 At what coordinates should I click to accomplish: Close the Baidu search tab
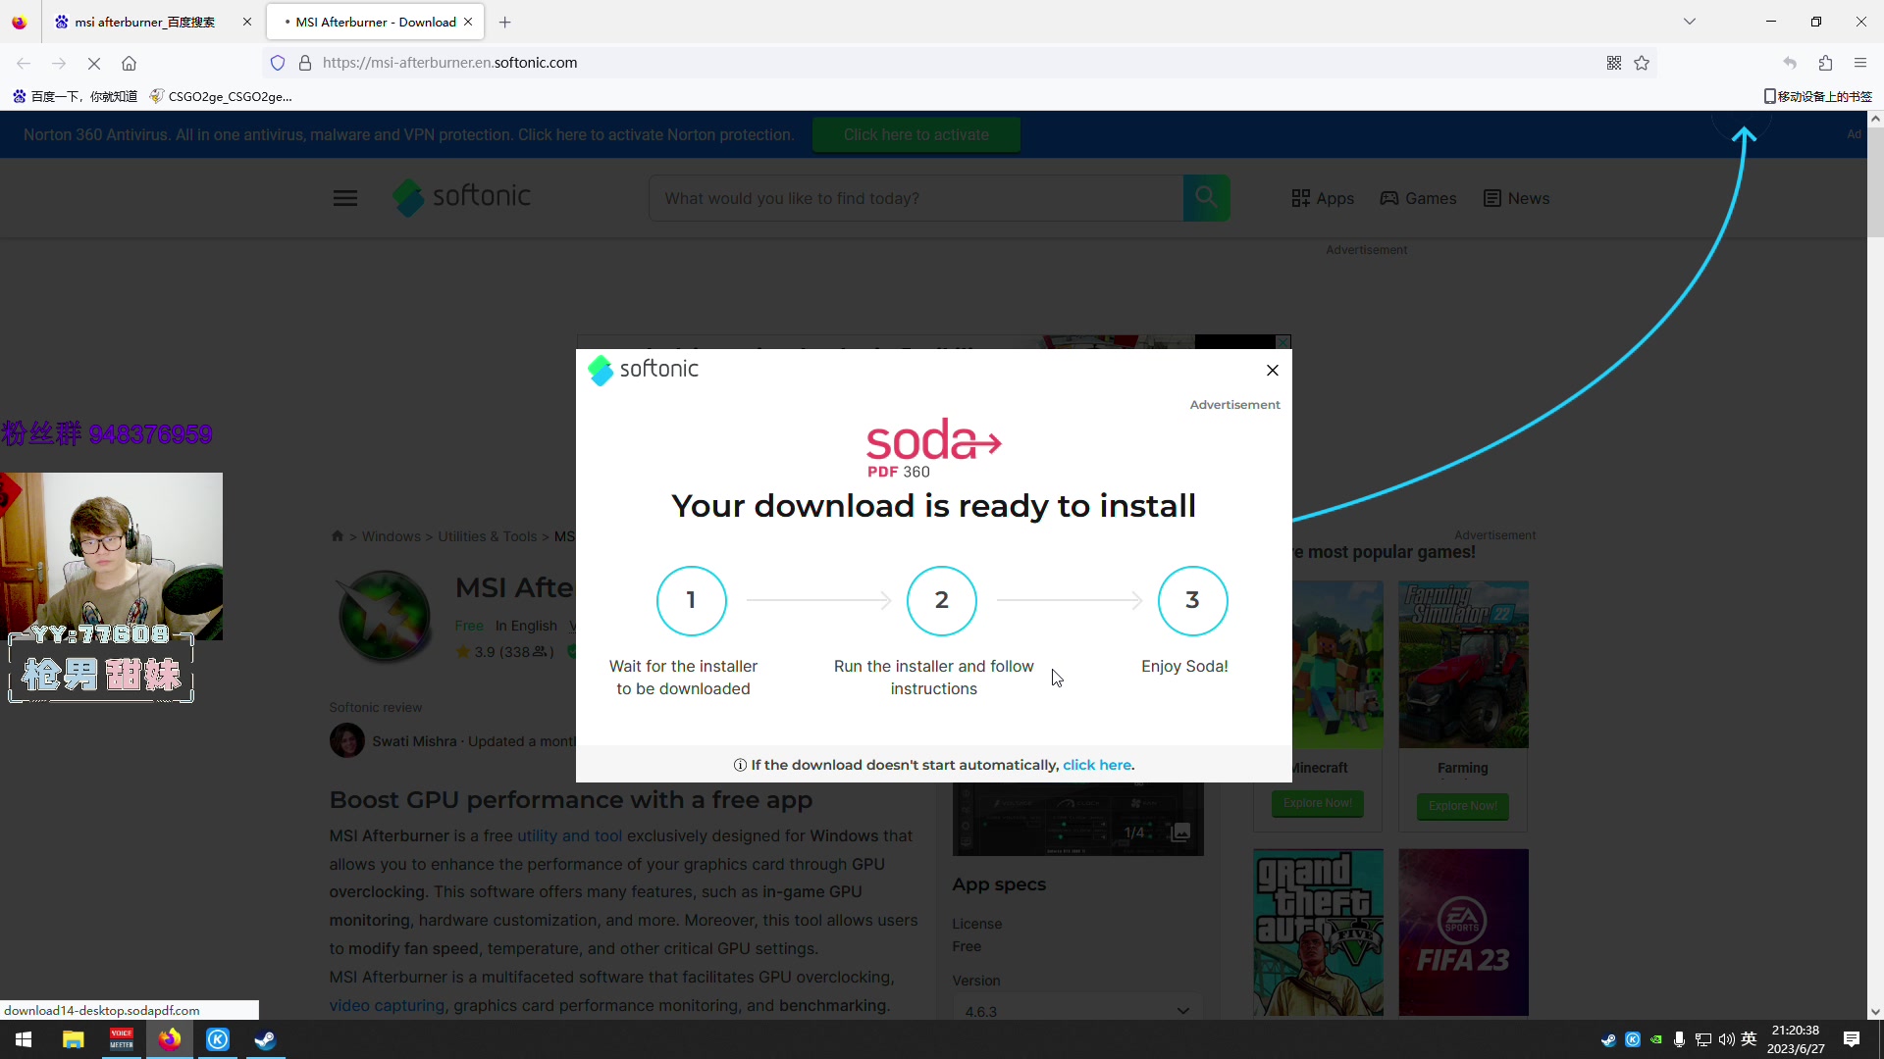(x=247, y=22)
